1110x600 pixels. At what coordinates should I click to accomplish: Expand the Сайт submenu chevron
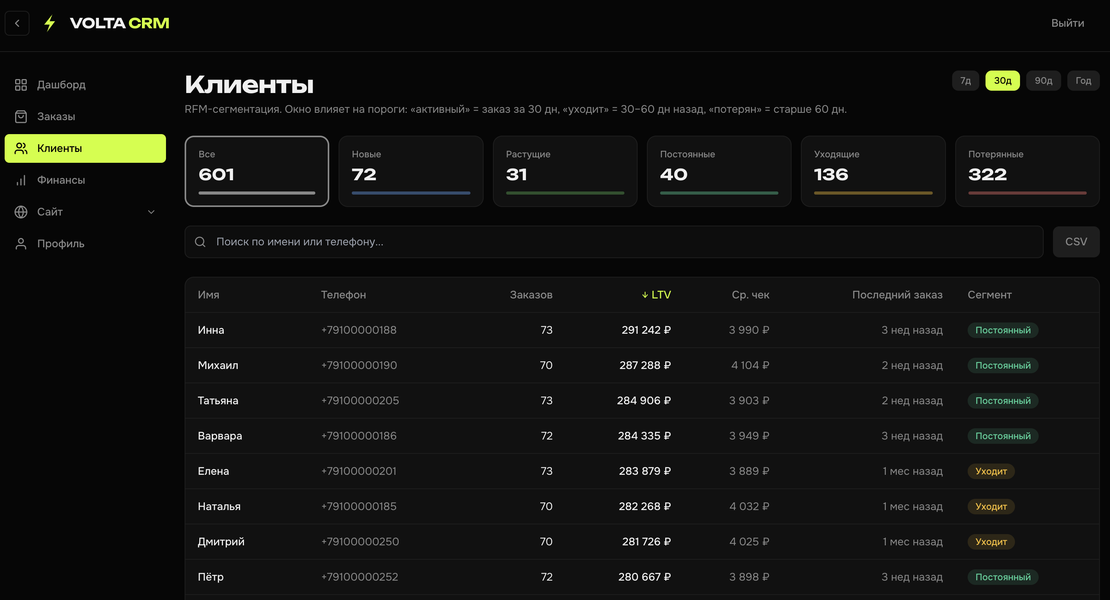[151, 212]
